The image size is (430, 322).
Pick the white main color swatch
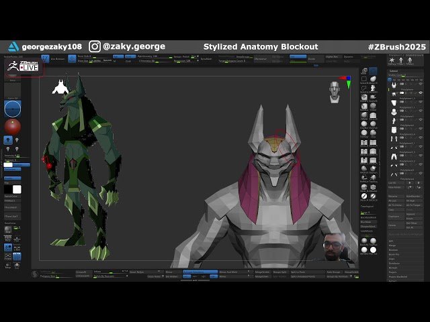pos(17,189)
